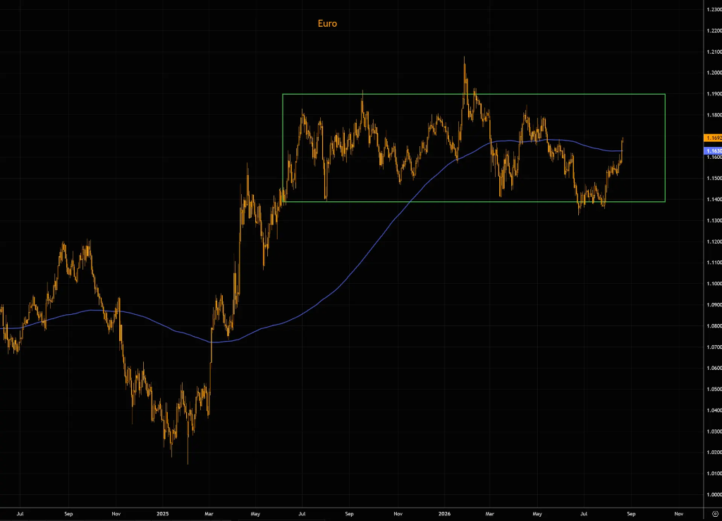
Task: Click the 2026 label on time axis
Action: coord(444,514)
